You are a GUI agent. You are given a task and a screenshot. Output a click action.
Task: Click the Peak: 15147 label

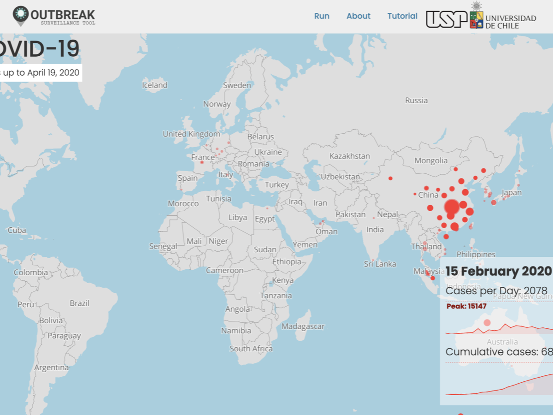[466, 306]
